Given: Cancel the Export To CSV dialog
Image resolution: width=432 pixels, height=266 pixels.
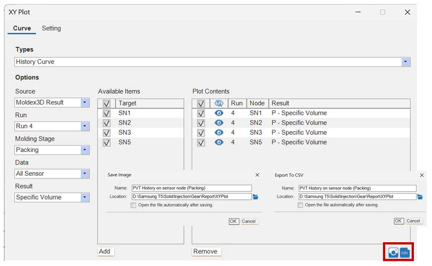Looking at the screenshot, I should [x=413, y=221].
